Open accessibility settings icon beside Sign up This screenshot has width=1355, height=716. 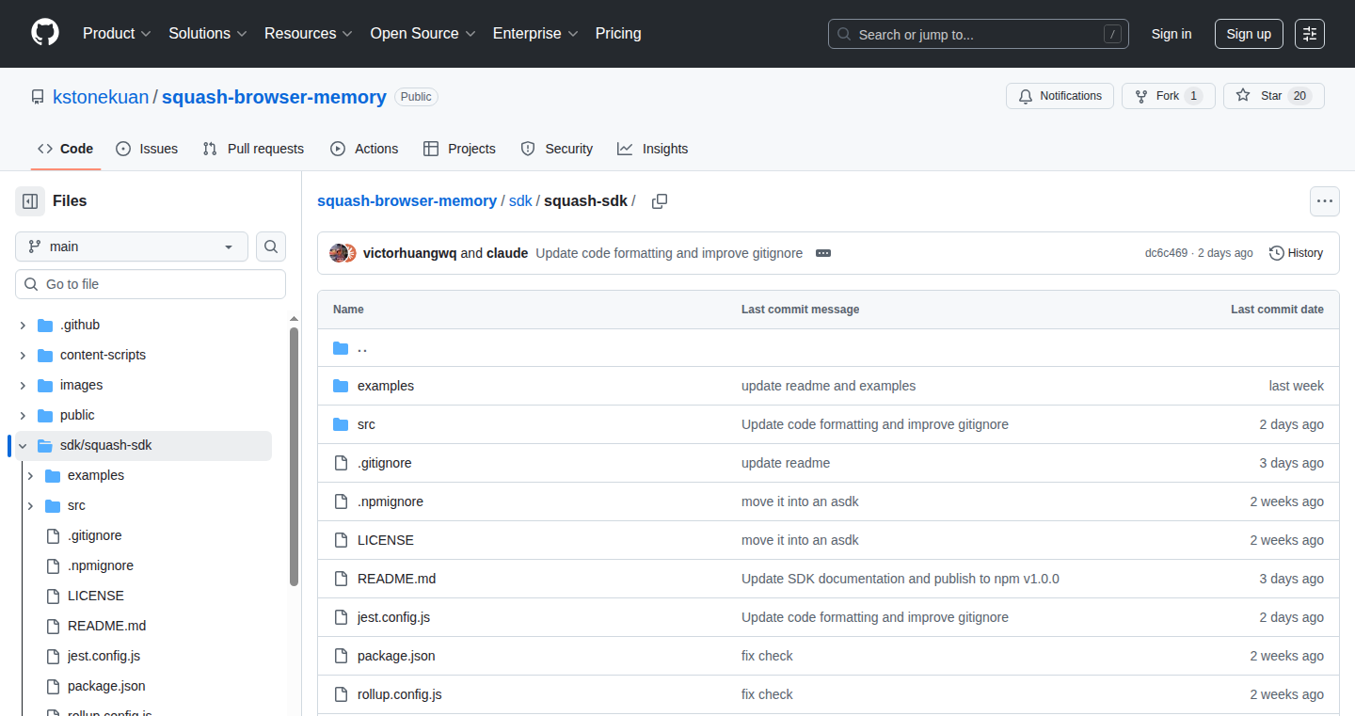pyautogui.click(x=1310, y=34)
